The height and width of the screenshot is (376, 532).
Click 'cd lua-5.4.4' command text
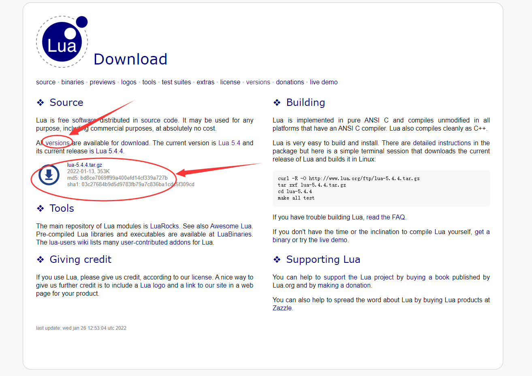click(295, 191)
